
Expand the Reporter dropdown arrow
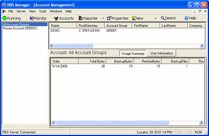pyautogui.click(x=103, y=18)
